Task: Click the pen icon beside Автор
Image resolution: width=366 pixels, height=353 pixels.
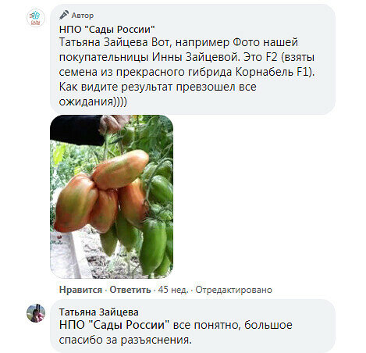Action: click(64, 15)
